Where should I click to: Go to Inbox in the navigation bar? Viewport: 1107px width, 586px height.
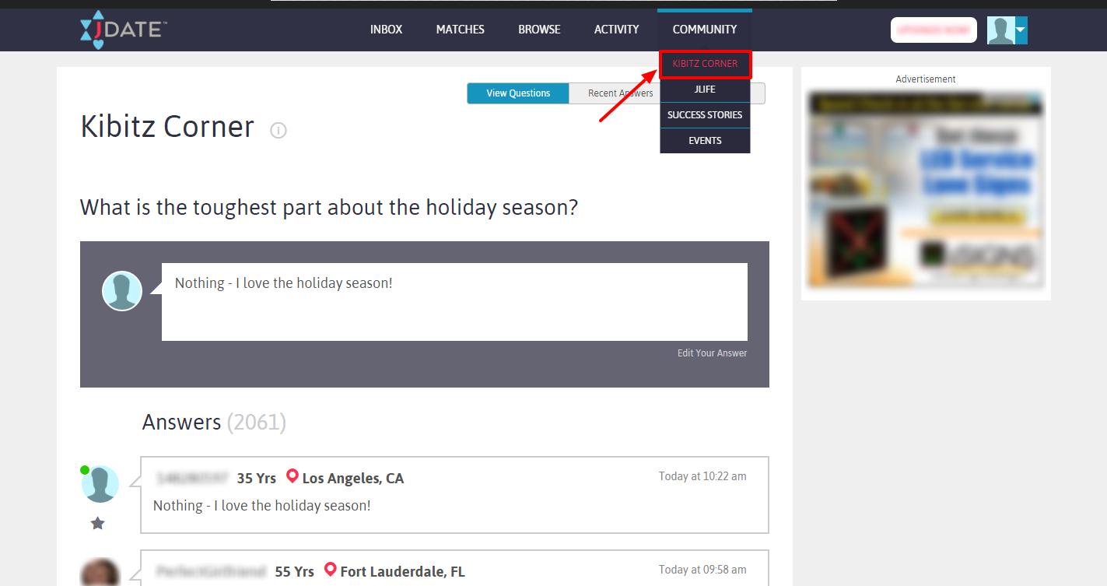pyautogui.click(x=387, y=30)
